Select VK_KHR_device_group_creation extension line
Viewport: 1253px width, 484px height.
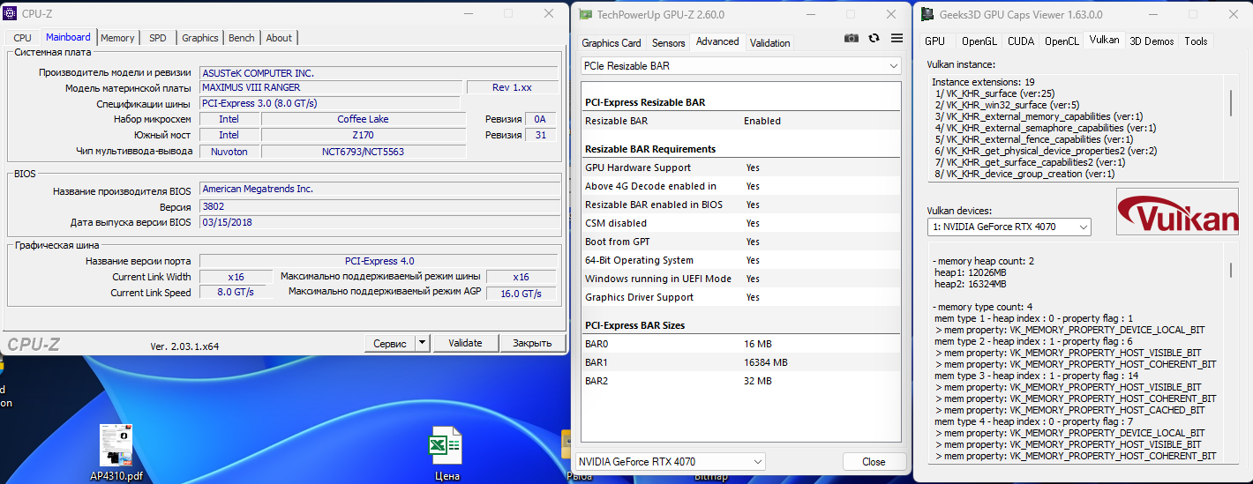click(1024, 174)
